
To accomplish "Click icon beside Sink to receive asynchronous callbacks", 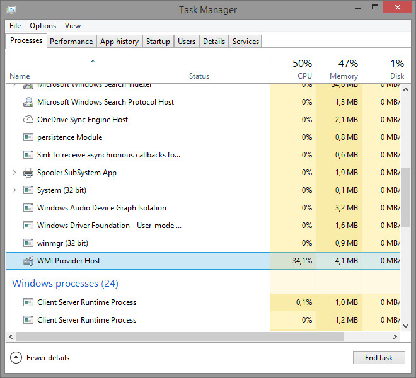I will pos(28,154).
